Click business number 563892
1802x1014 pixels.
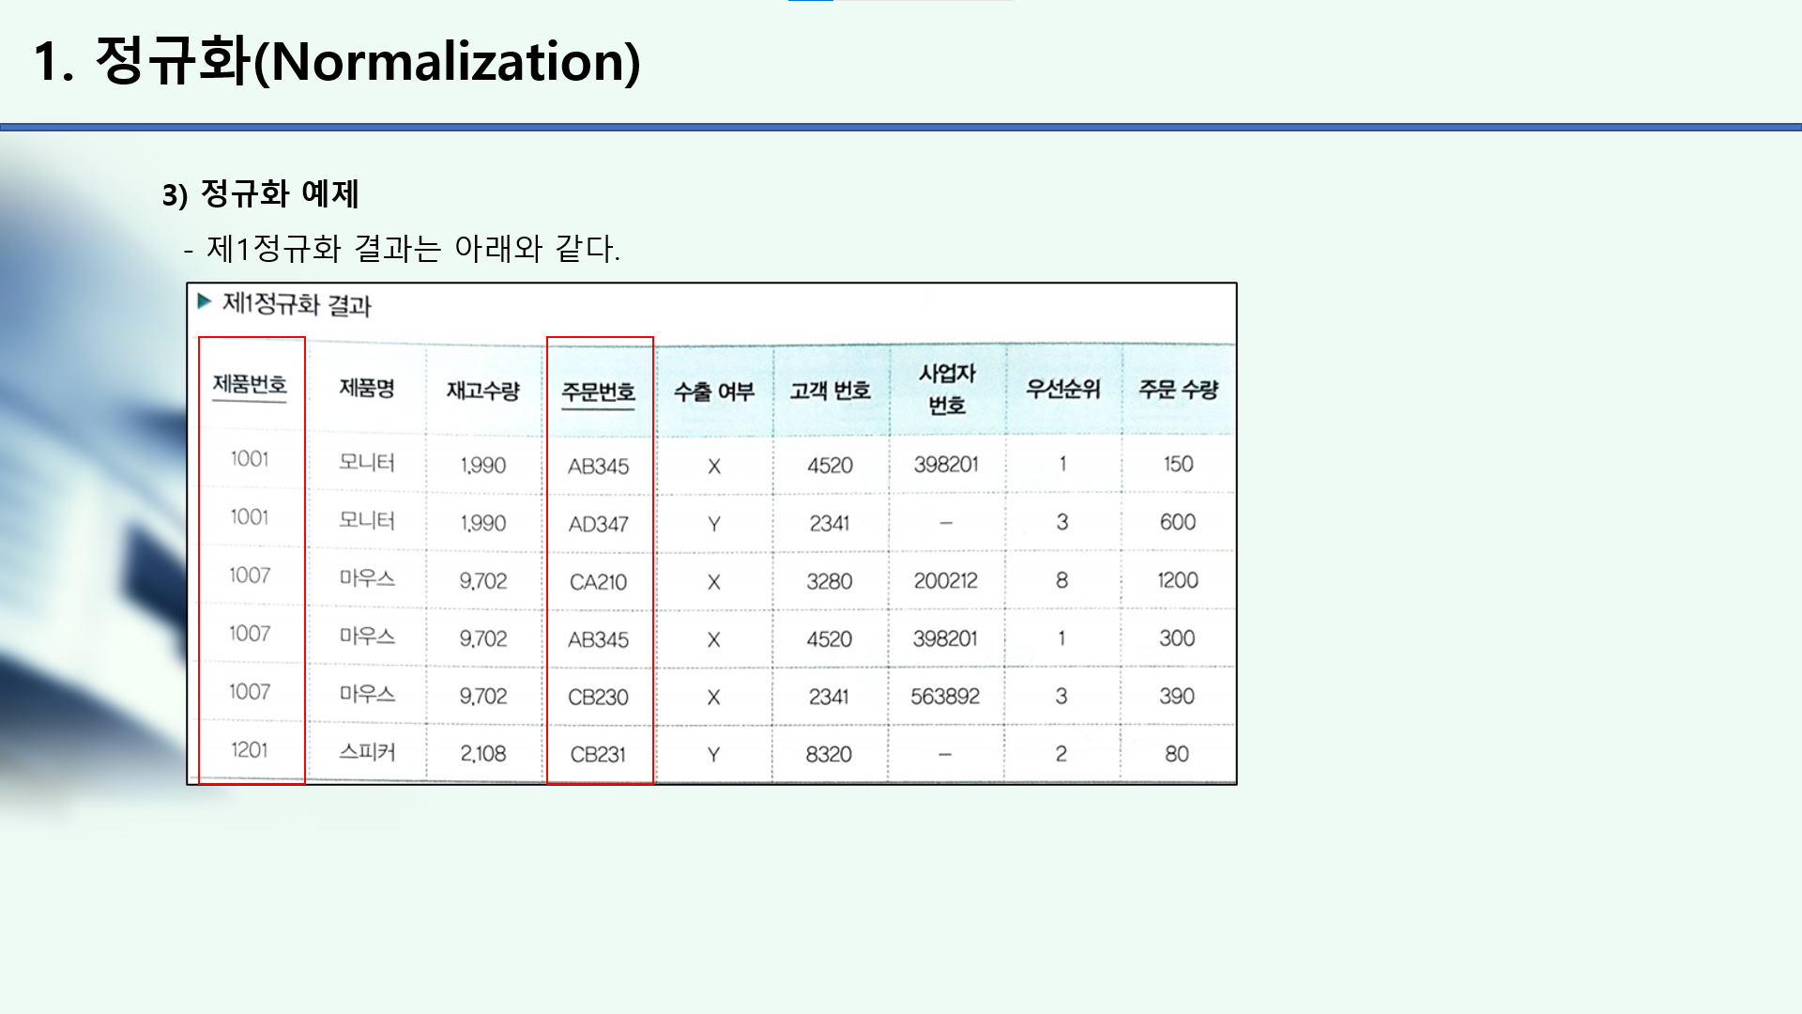point(945,697)
